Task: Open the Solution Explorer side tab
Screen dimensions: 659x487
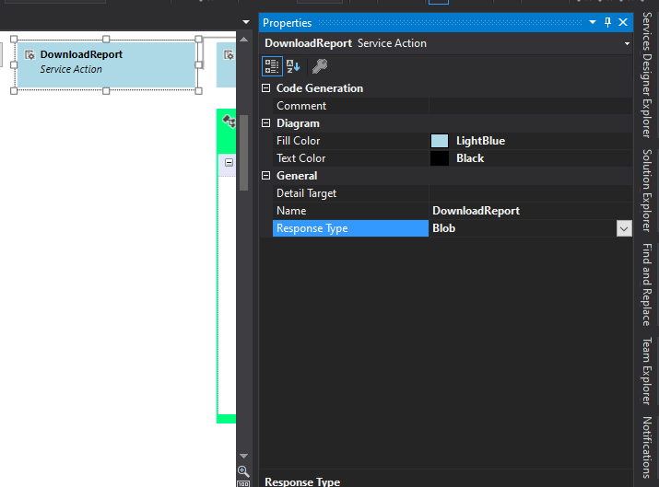Action: tap(647, 191)
